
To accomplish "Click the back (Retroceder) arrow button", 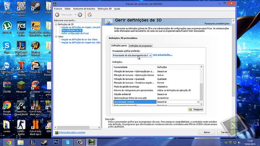I will click(57, 15).
